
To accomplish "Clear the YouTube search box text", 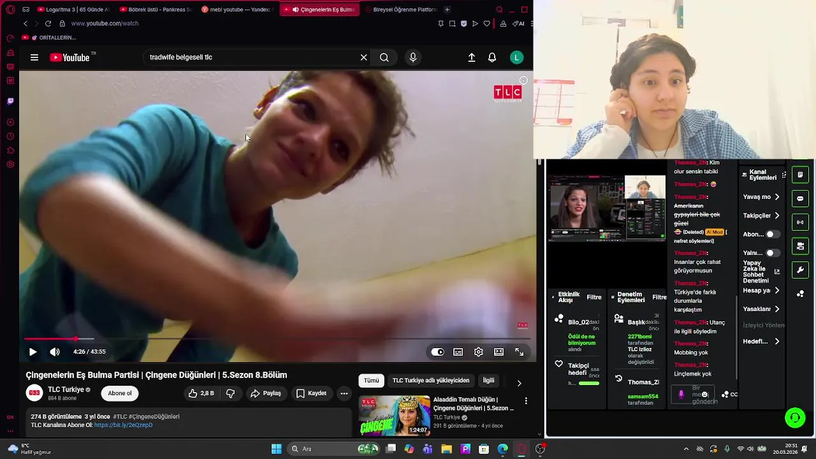I will click(x=363, y=57).
